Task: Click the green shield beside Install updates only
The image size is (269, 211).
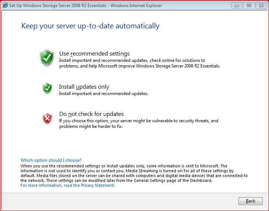Action: (47, 88)
